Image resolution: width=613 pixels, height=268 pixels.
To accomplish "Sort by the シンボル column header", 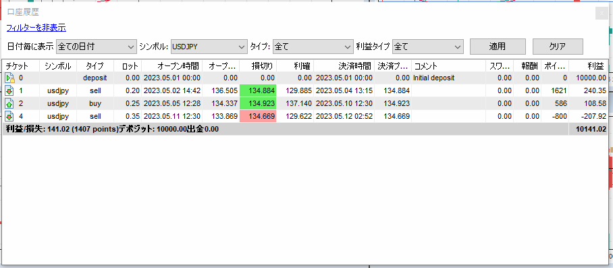I will (58, 66).
